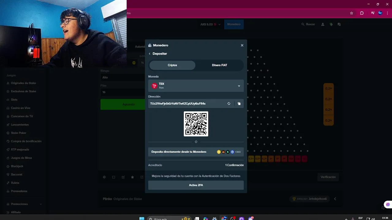This screenshot has width=392, height=220.
Task: Open Lanzamientos in the sidebar
Action: coord(20,125)
